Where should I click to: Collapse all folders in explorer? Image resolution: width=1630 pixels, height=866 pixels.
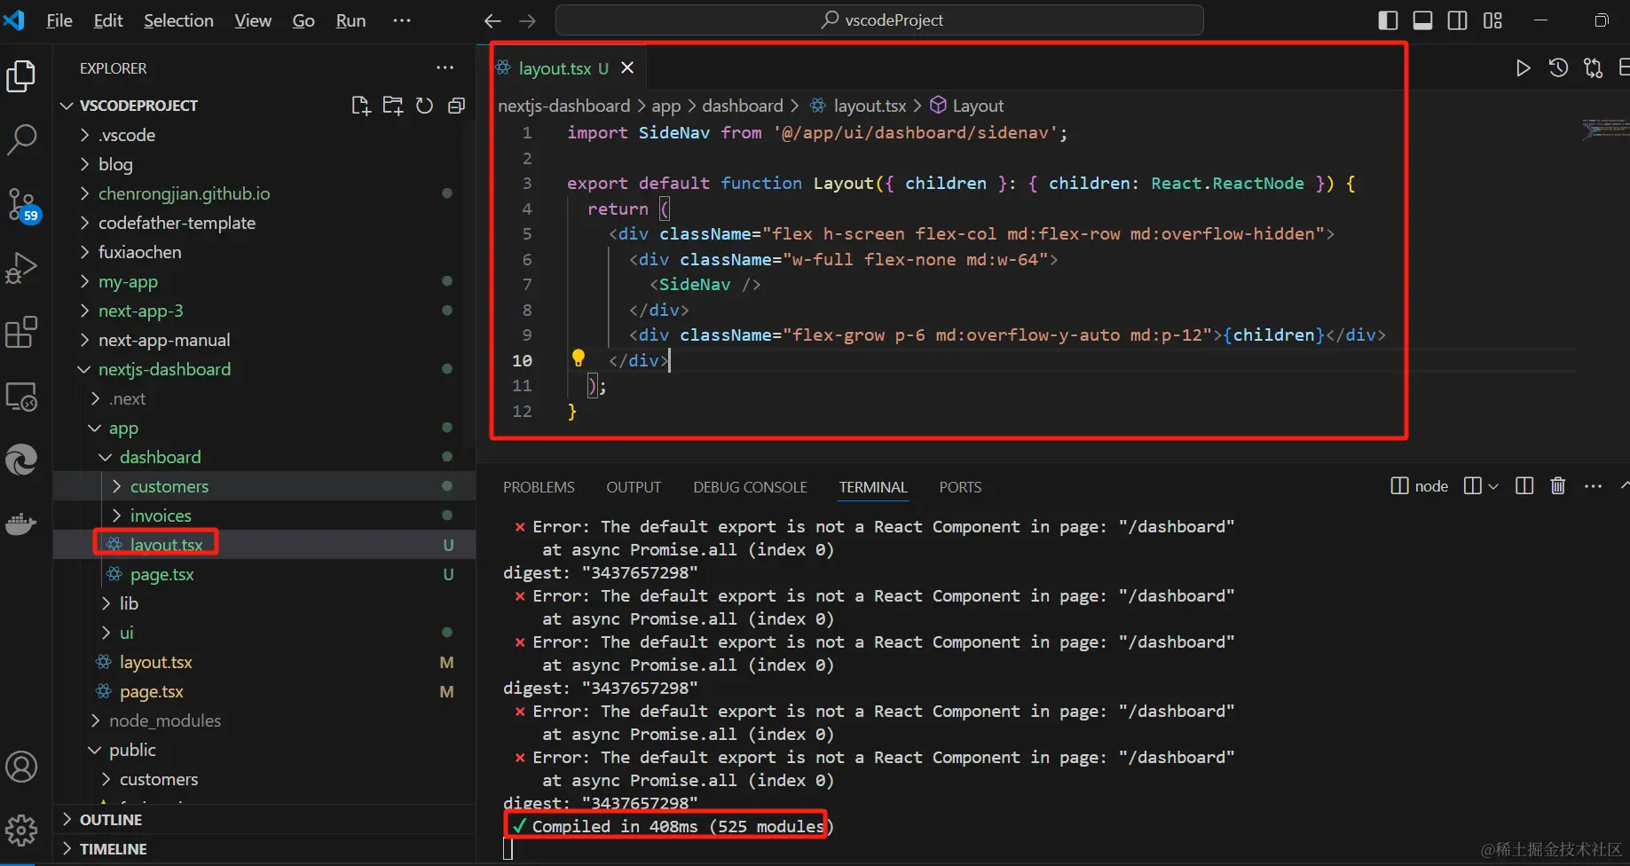pyautogui.click(x=456, y=106)
